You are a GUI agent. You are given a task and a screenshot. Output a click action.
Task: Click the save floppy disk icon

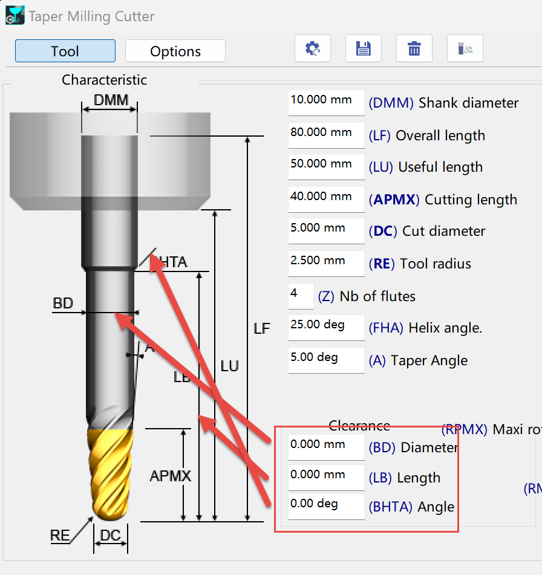364,48
